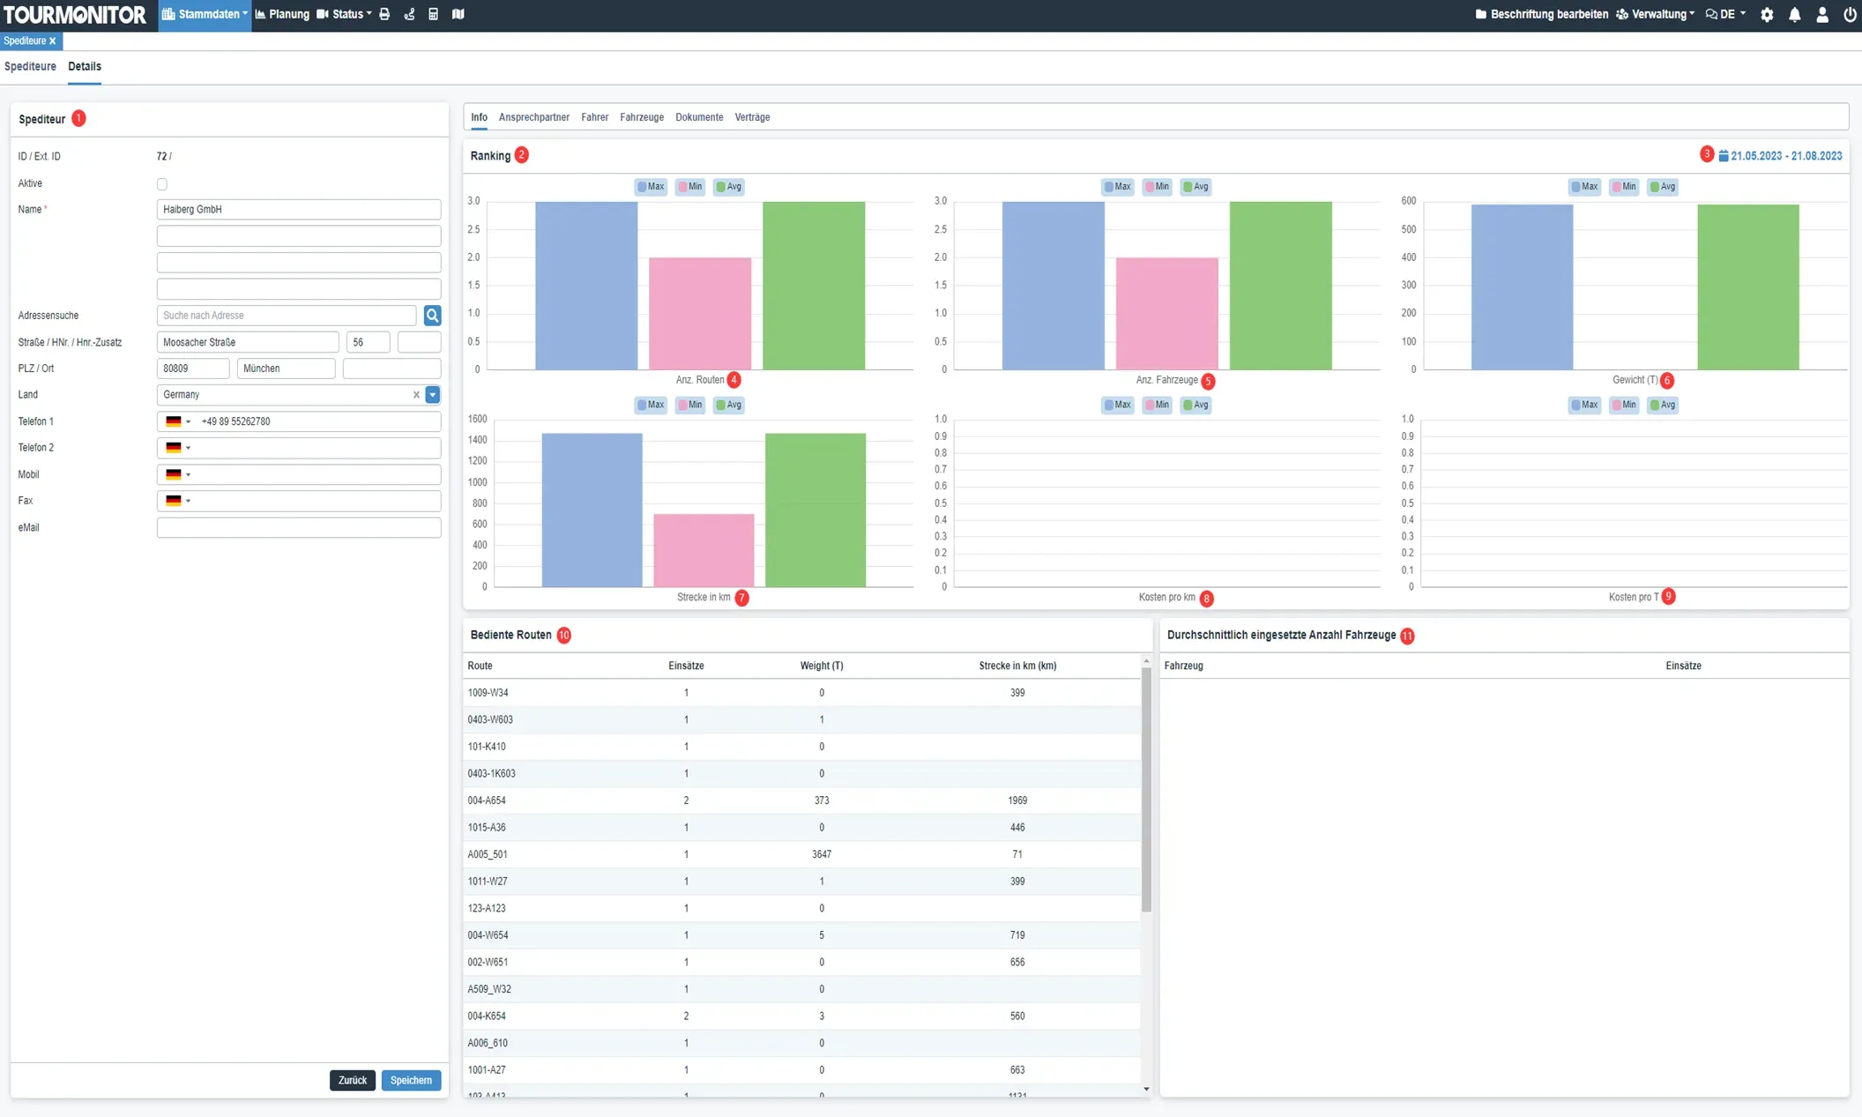Click the Speichern button
Screen dimensions: 1862x1117
[411, 1080]
